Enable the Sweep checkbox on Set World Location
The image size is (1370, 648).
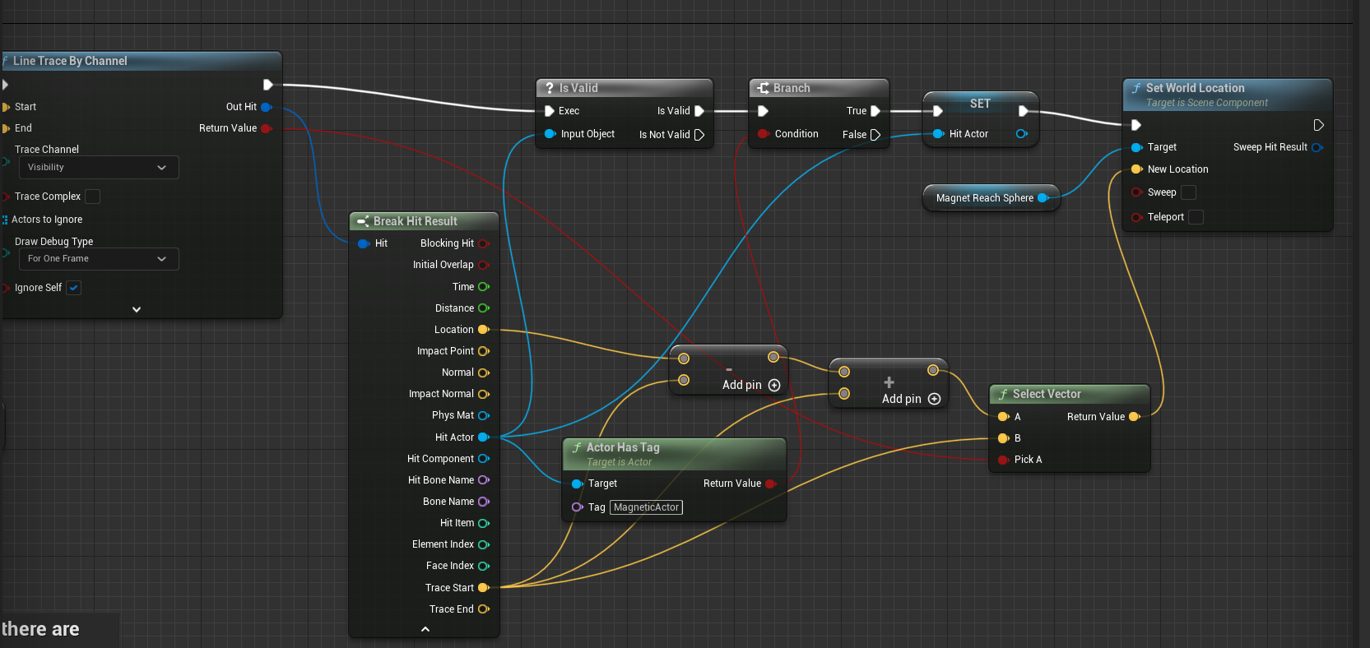click(x=1188, y=192)
